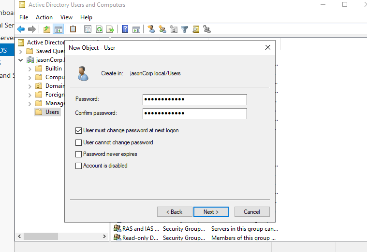Open the Help menu
Screen dimensions: 367x252
pos(86,17)
